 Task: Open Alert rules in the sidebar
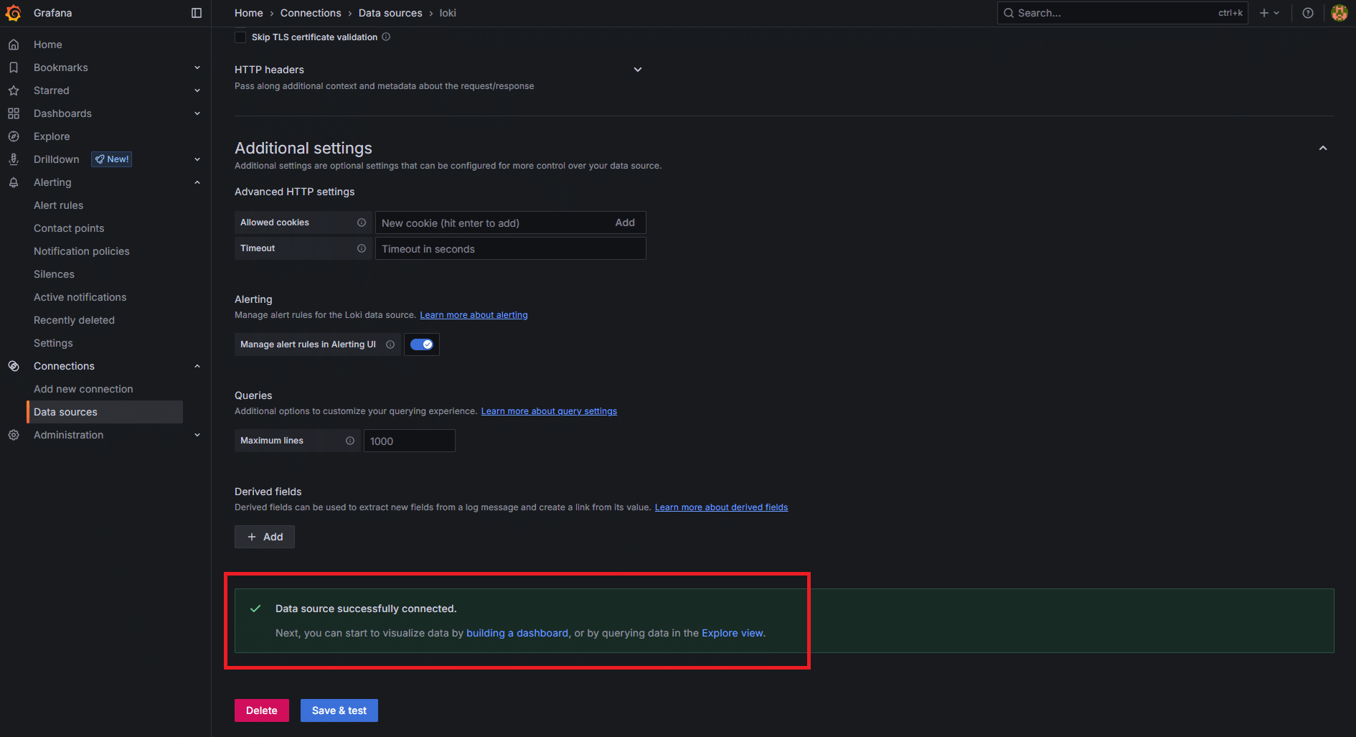coord(58,205)
